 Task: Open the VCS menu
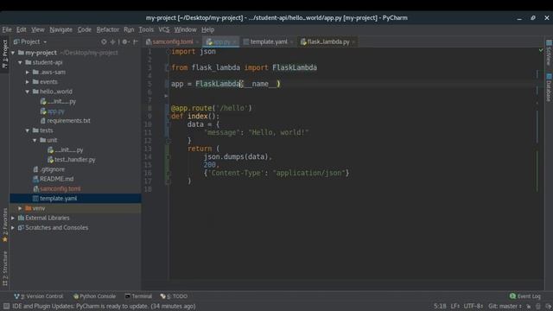click(x=163, y=29)
